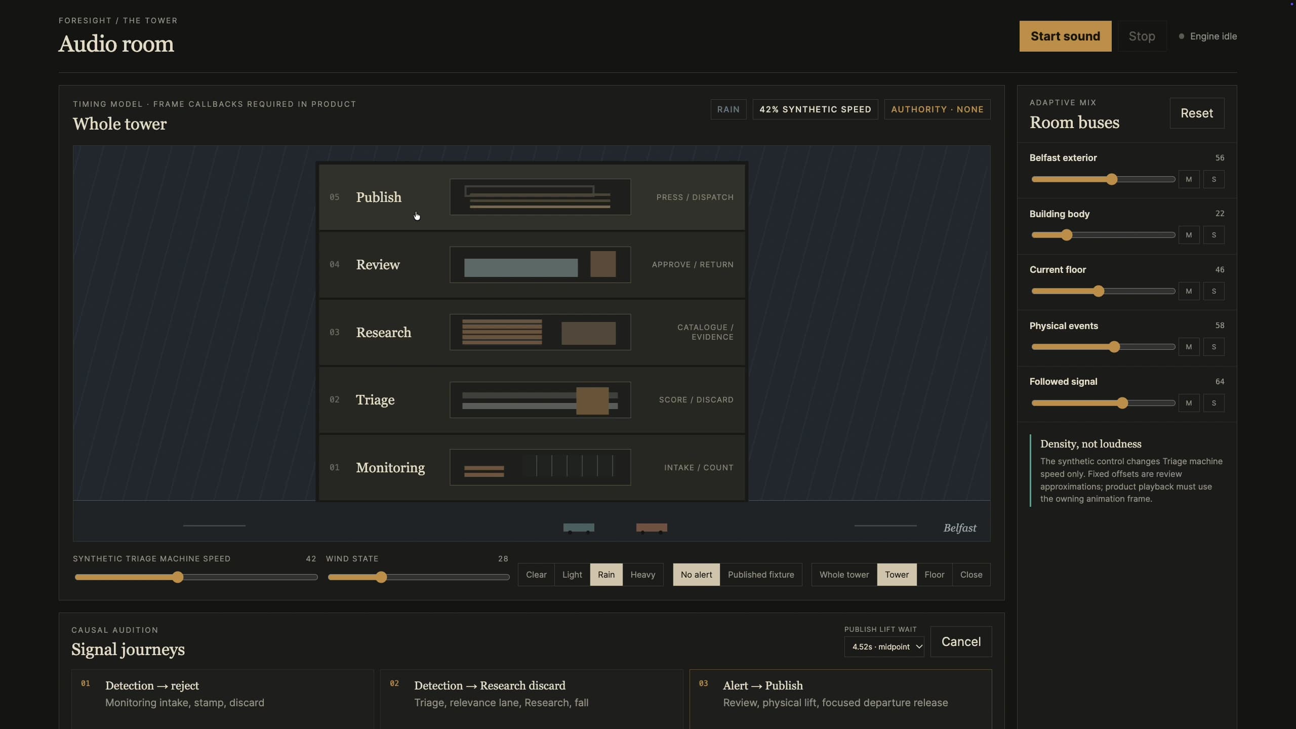The height and width of the screenshot is (729, 1296).
Task: Switch view to Floor
Action: tap(934, 575)
